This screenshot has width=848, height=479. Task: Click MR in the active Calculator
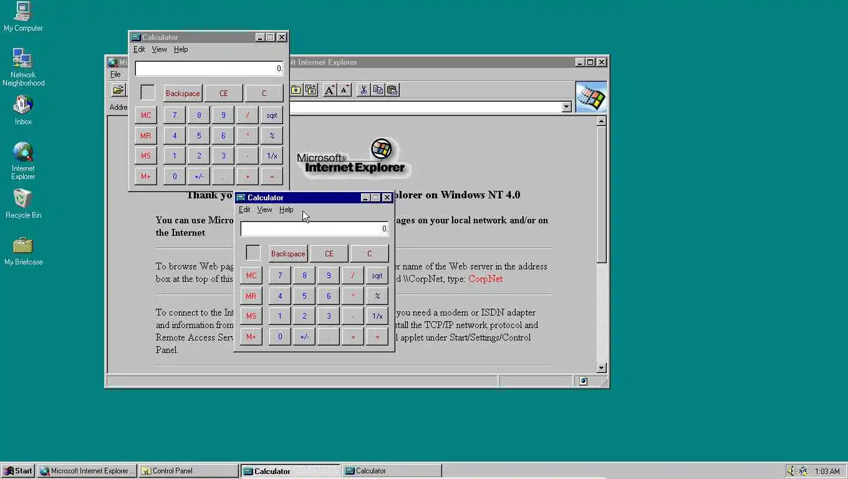(251, 296)
